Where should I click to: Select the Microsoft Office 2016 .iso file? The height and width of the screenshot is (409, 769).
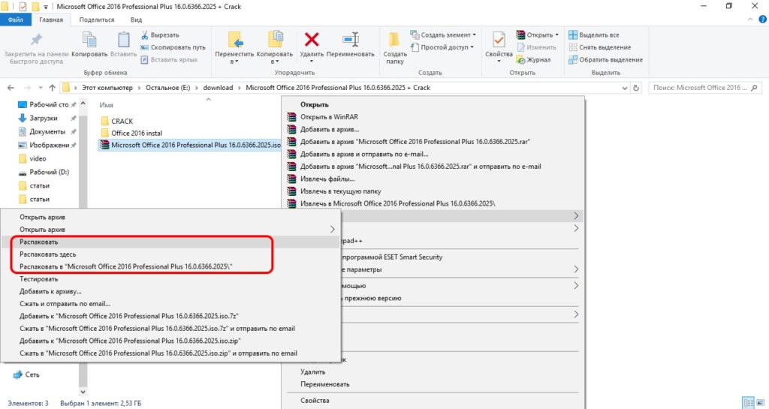tap(190, 145)
